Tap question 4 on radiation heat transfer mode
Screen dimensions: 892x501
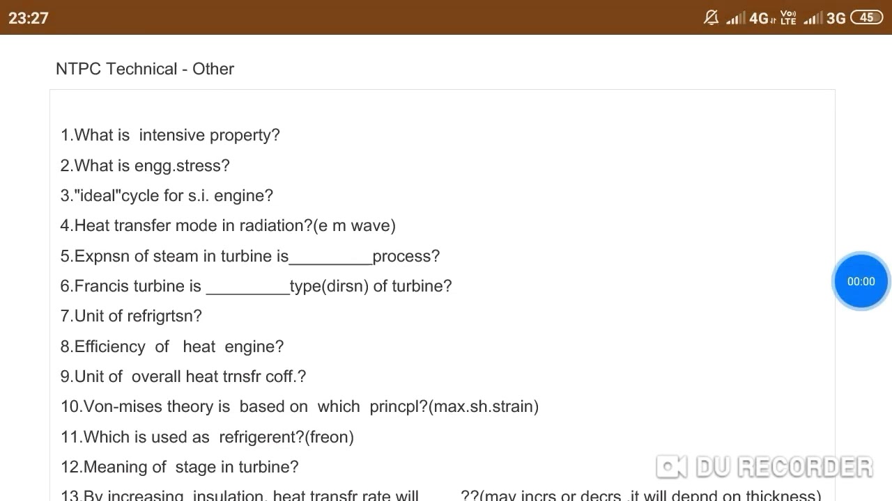(228, 225)
